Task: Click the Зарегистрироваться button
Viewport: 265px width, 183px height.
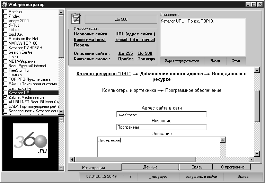Action: click(182, 61)
